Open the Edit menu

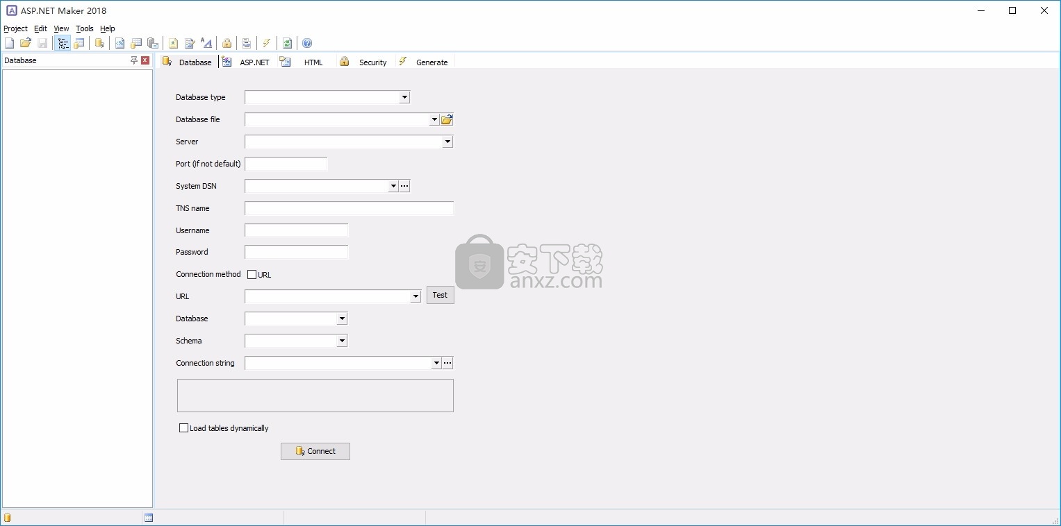(40, 28)
